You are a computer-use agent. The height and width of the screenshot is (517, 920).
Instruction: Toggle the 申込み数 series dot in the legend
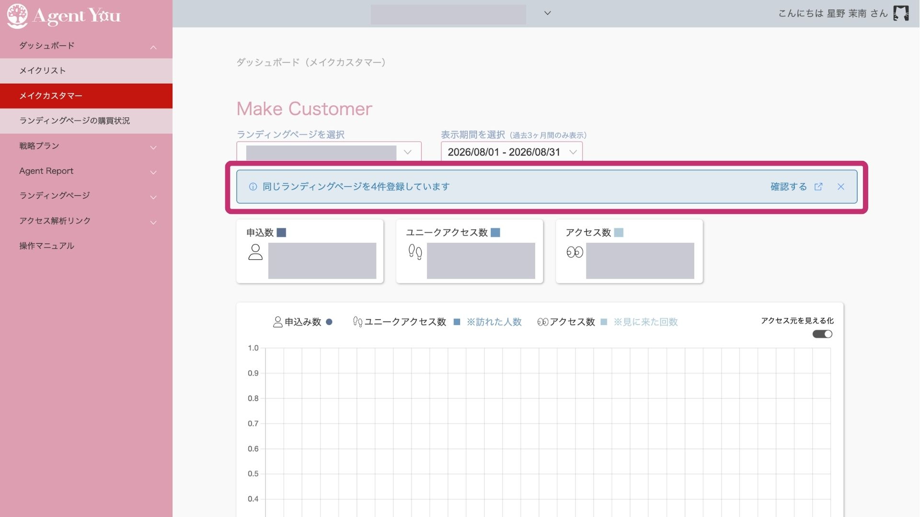(x=329, y=322)
